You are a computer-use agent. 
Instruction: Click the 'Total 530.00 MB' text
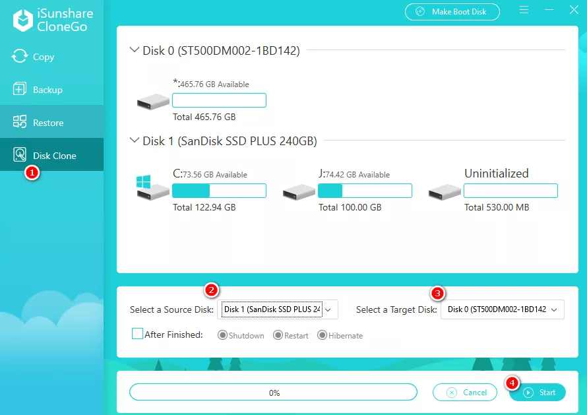[x=497, y=207]
